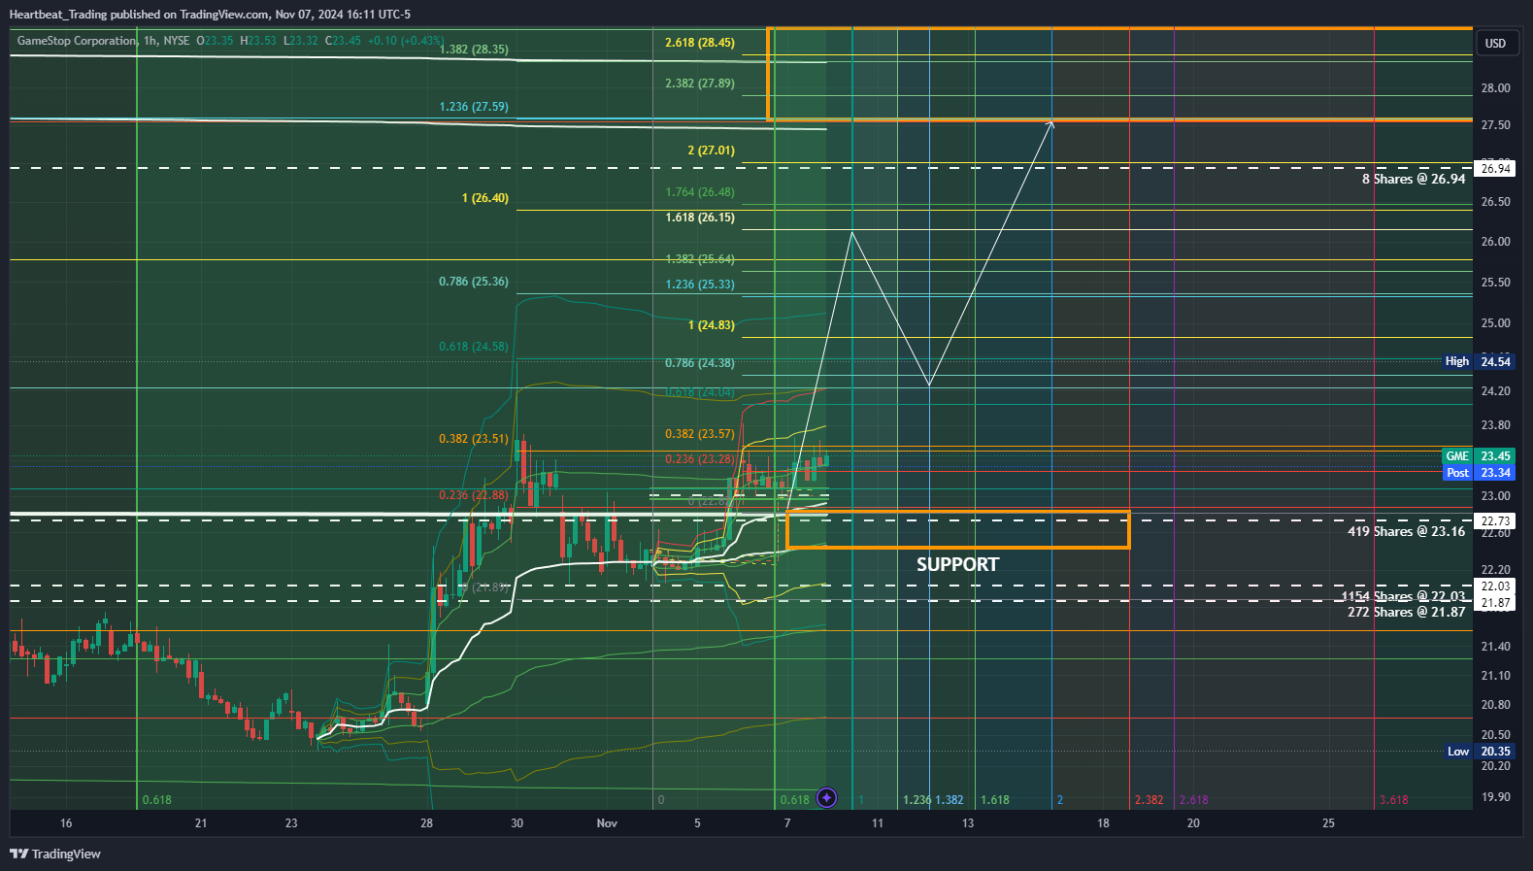Select the 1.382 (25.64) Fibonacci label

coord(700,259)
